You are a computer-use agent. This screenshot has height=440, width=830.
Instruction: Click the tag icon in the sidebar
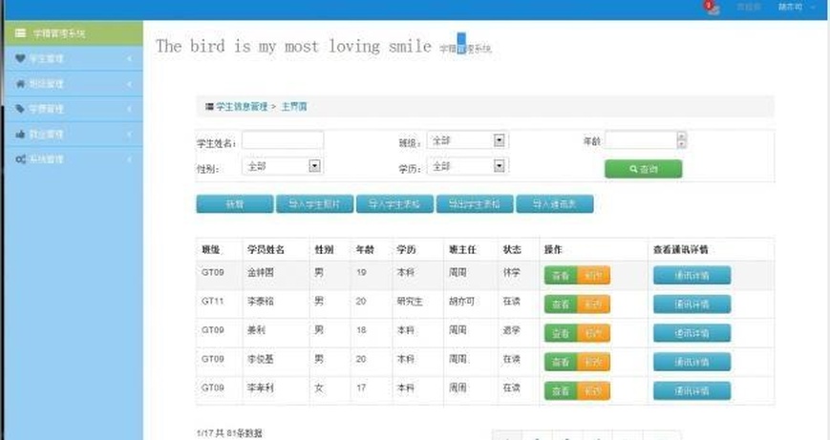tap(21, 109)
